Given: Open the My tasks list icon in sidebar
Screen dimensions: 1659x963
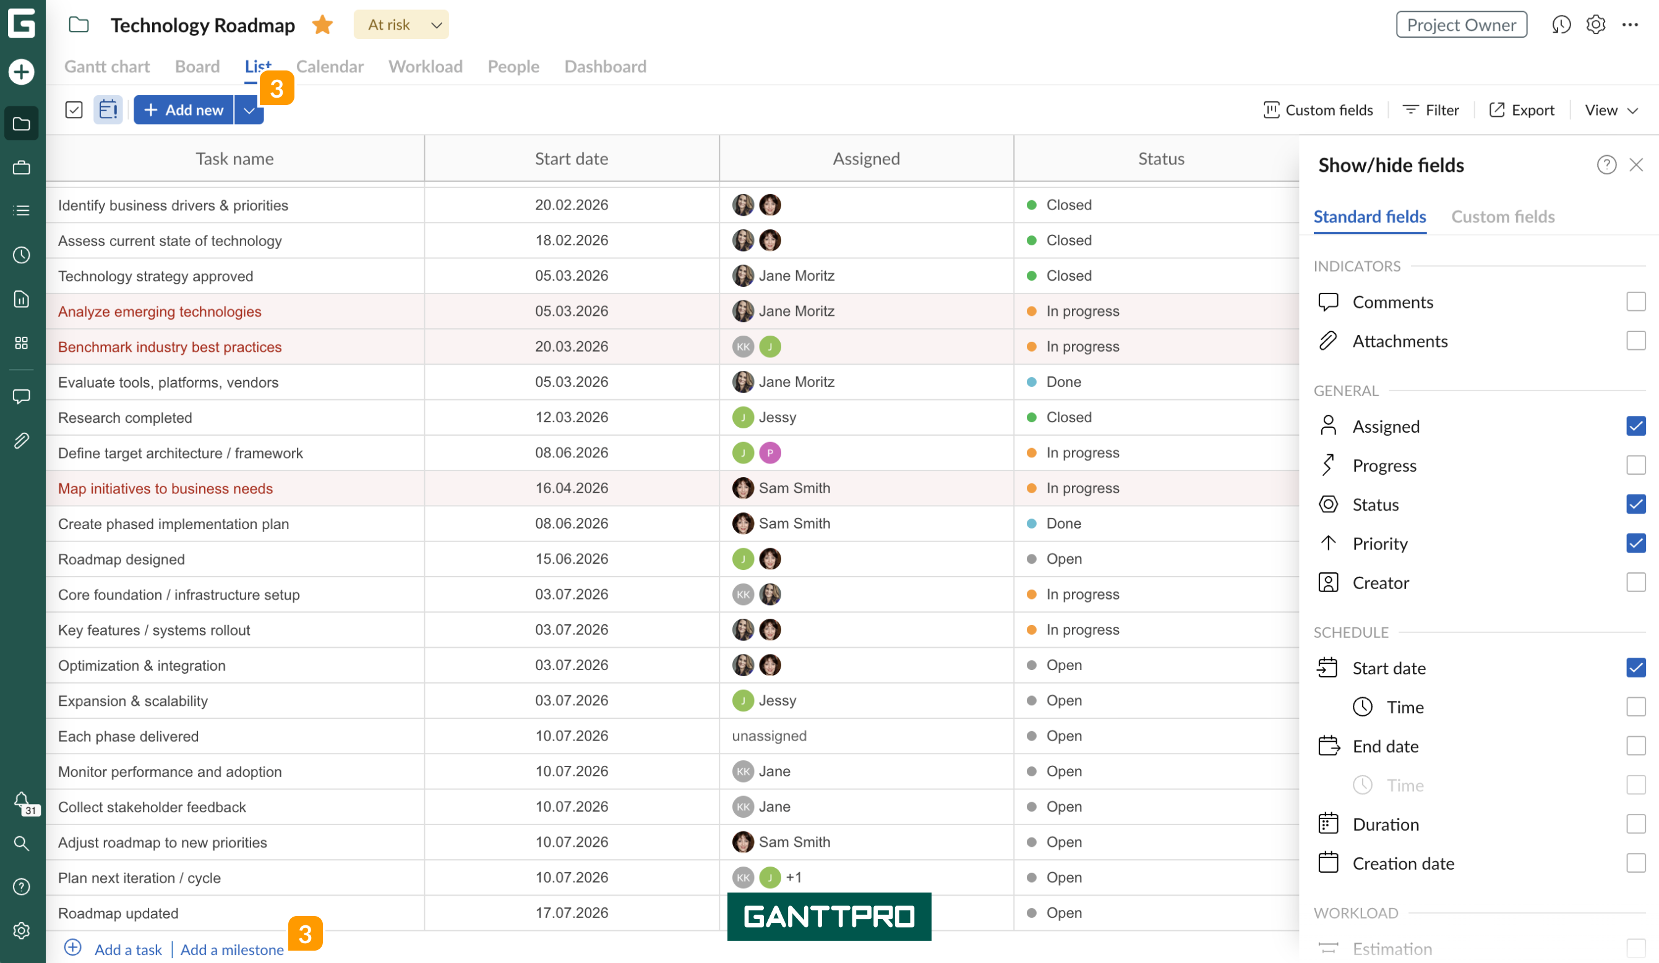Looking at the screenshot, I should tap(22, 211).
